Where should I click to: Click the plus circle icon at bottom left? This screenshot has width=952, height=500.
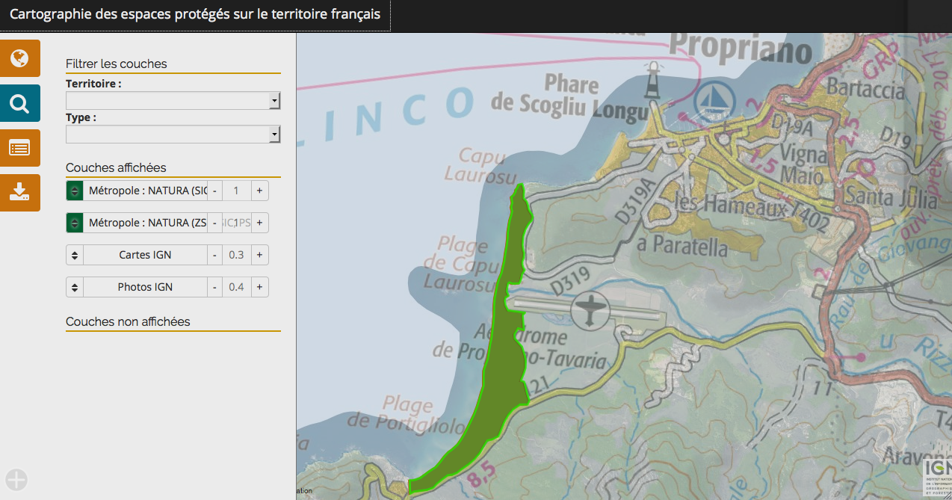pyautogui.click(x=16, y=480)
